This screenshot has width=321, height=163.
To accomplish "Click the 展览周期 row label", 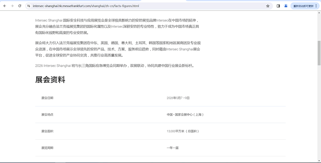I will click(x=47, y=148).
